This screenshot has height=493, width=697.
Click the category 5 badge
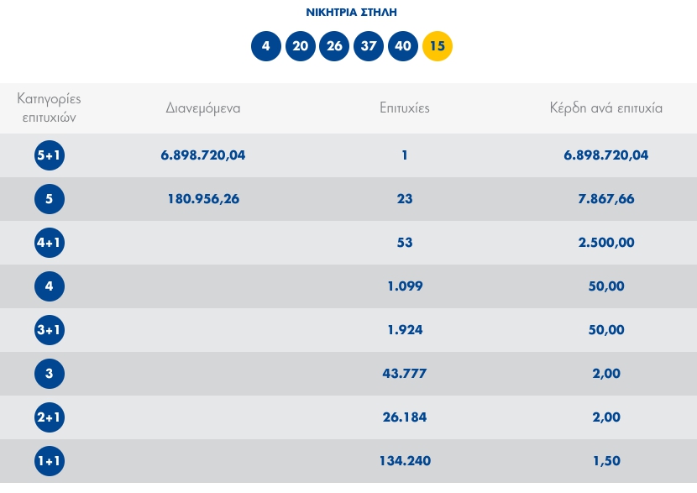50,199
